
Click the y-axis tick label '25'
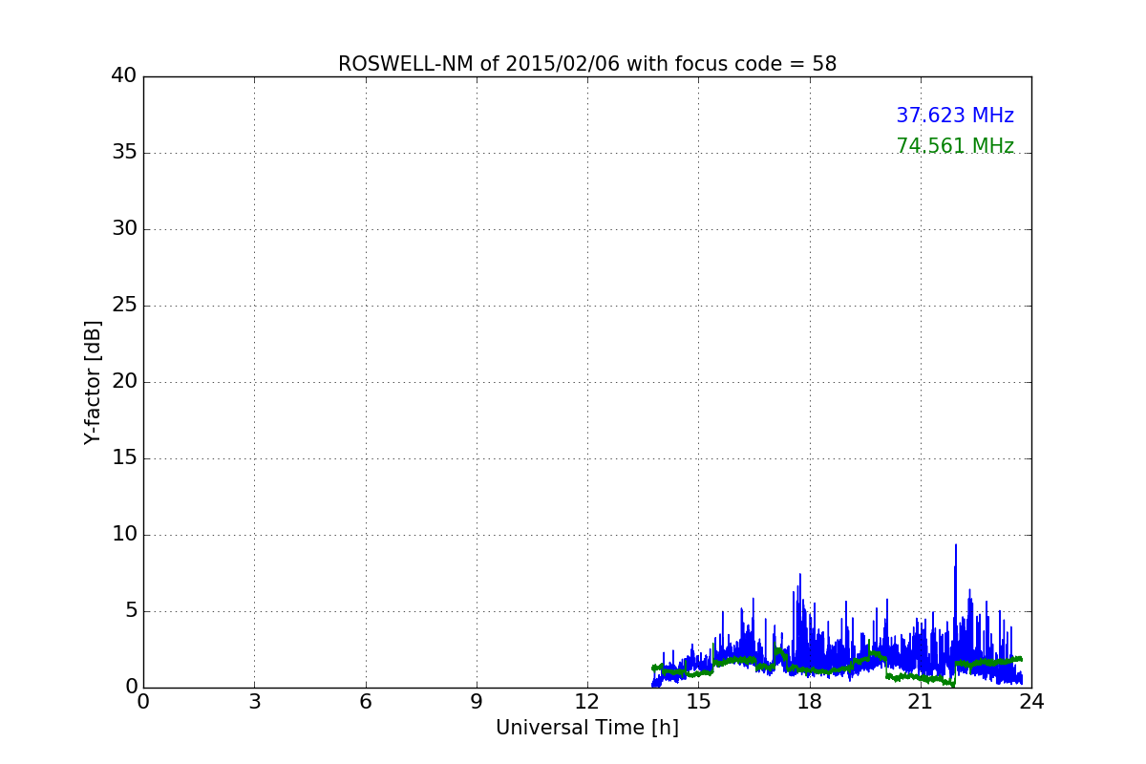124,306
